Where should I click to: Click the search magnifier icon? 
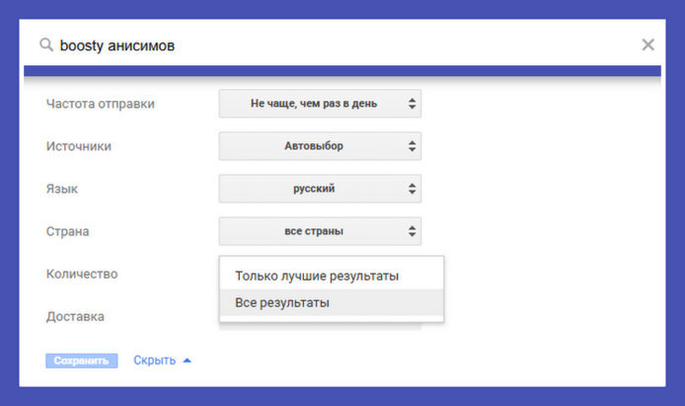click(45, 44)
